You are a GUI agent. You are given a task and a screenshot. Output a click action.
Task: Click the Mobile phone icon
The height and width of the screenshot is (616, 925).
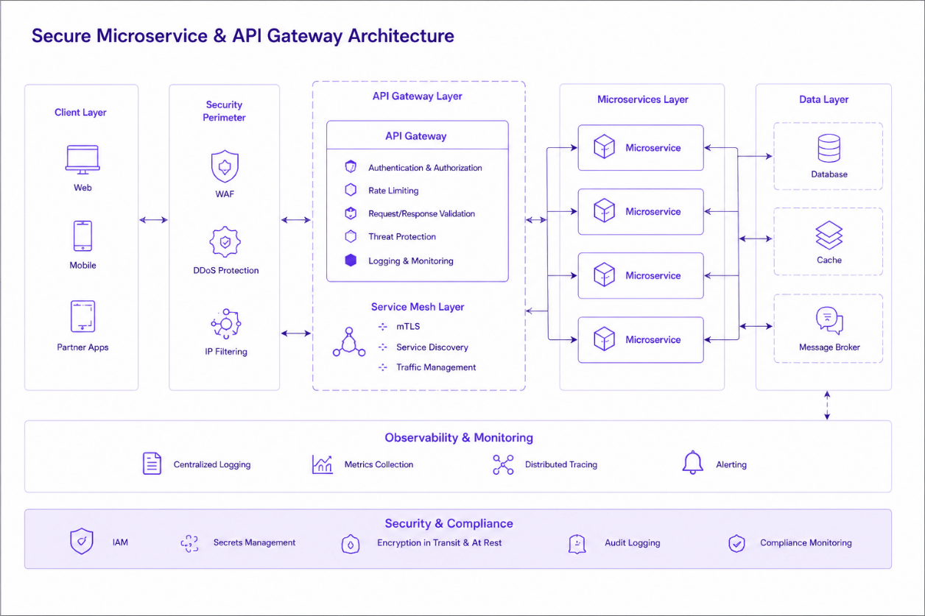coord(82,236)
